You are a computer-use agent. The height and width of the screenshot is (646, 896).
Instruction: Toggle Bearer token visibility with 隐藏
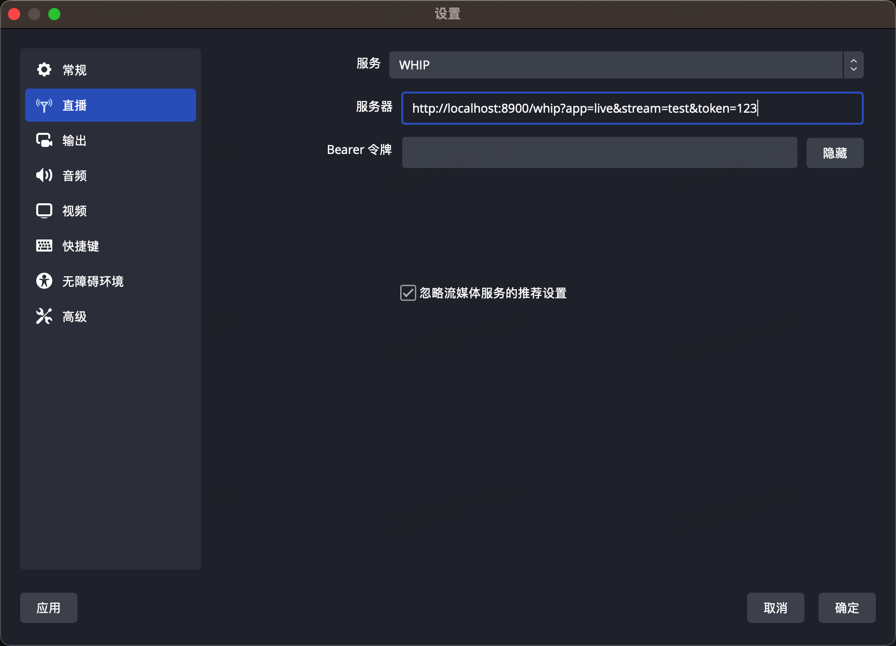click(x=835, y=153)
